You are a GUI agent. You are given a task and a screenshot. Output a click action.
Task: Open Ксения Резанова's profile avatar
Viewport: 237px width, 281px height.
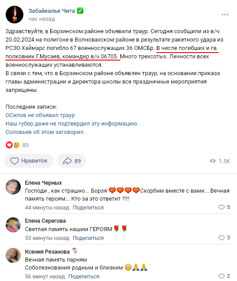tap(13, 255)
